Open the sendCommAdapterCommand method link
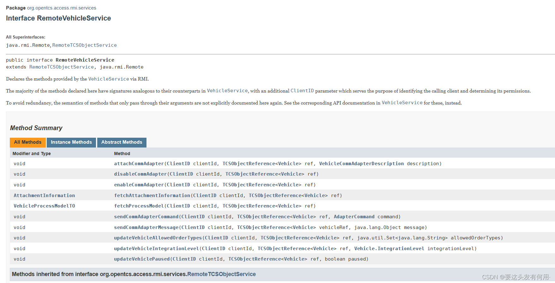This screenshot has width=555, height=283. [146, 217]
